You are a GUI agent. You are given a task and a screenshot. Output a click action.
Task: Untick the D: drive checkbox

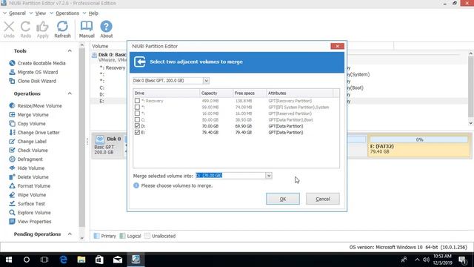[x=137, y=126]
